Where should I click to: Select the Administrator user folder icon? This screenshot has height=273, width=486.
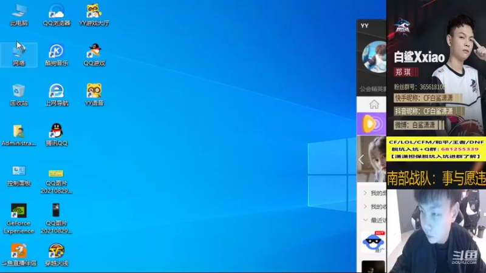19,135
